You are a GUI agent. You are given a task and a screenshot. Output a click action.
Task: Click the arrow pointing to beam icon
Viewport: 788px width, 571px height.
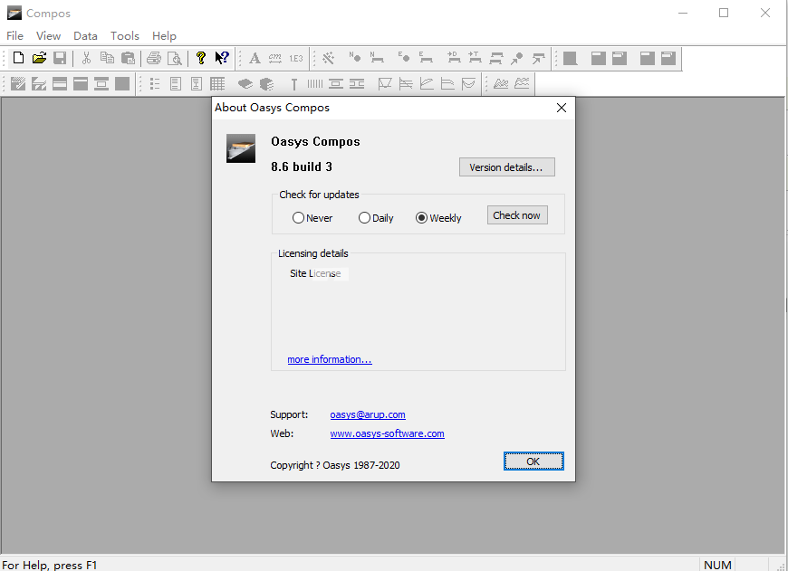pos(538,58)
